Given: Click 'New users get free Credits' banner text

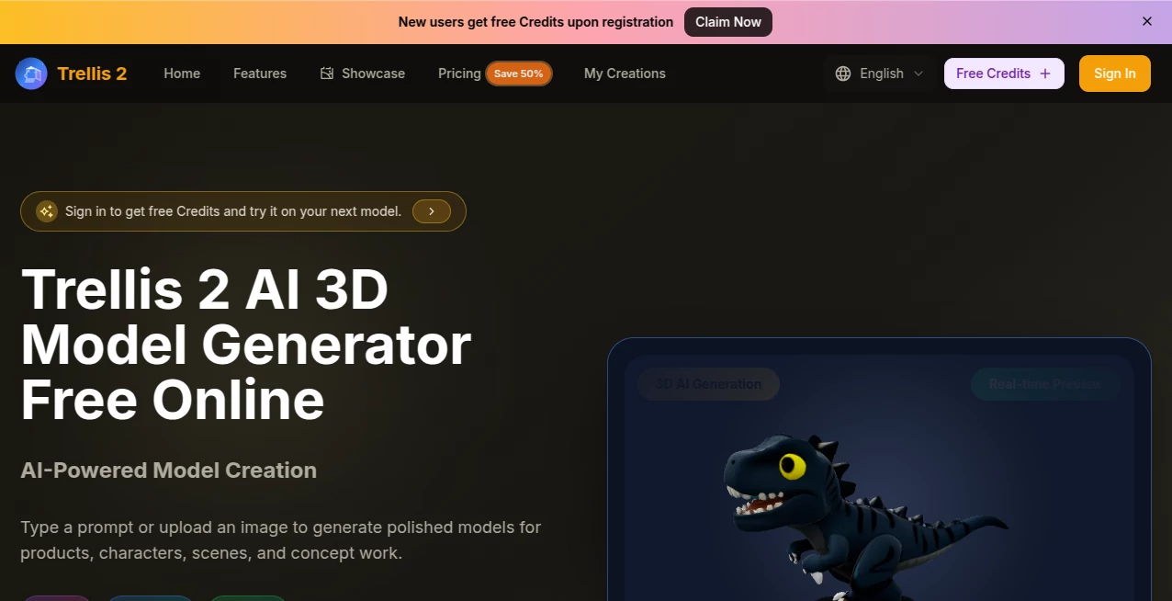Looking at the screenshot, I should (x=535, y=22).
